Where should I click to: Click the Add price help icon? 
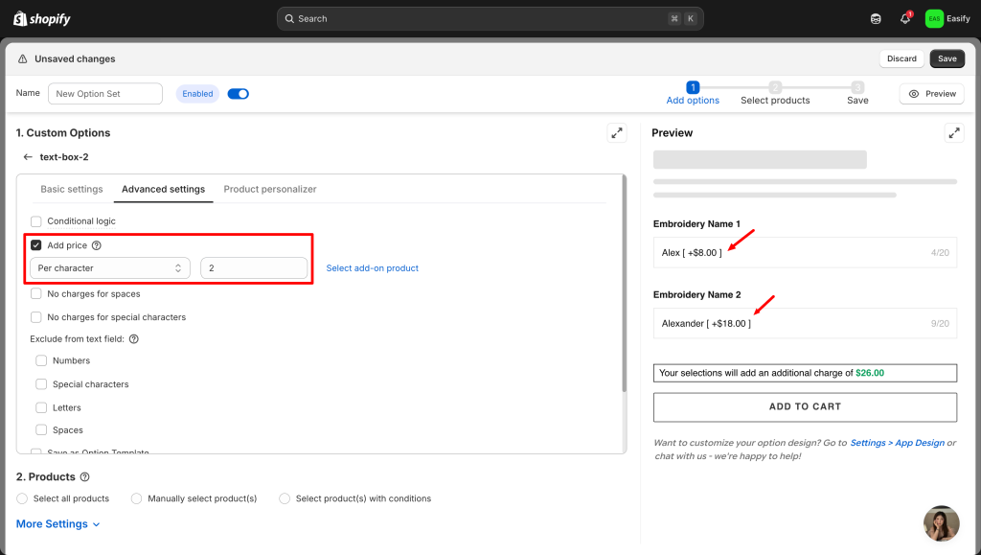tap(97, 245)
